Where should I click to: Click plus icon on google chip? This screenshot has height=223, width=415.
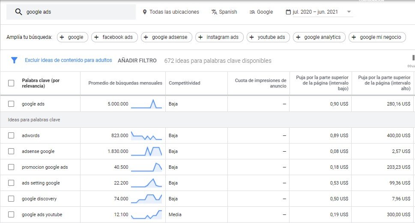click(x=62, y=37)
